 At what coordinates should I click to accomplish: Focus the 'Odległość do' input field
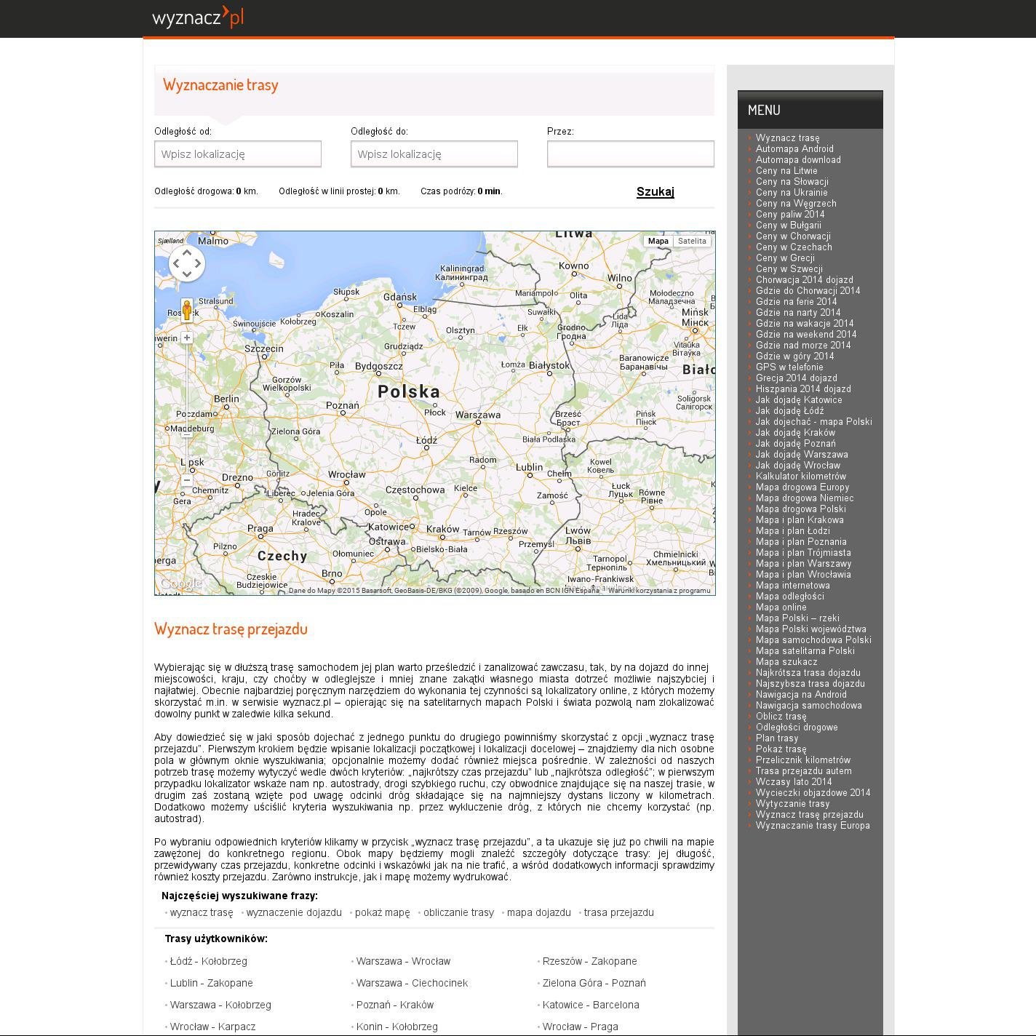click(434, 154)
